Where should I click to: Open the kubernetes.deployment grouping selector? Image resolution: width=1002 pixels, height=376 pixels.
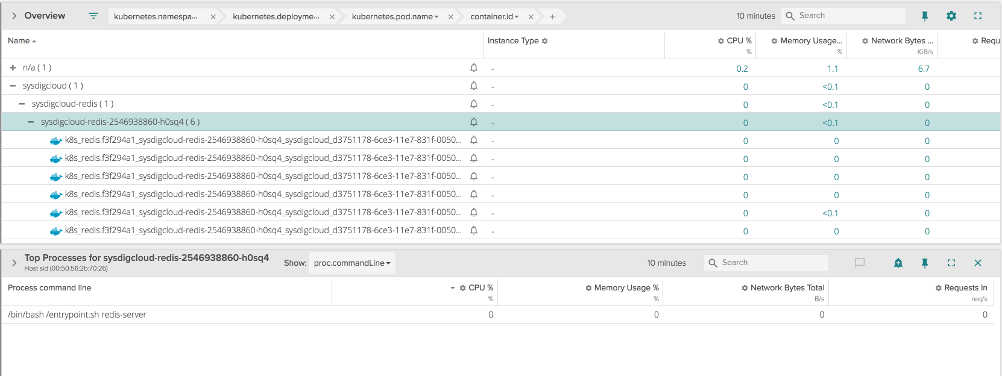276,17
